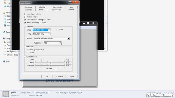The height and width of the screenshot is (98, 175).
Task: Select Backups (G:) drive in sidebar
Action: 11,51
